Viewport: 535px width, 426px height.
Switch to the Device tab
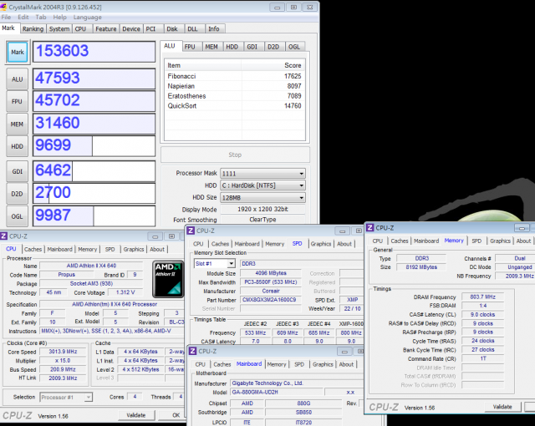[x=131, y=29]
